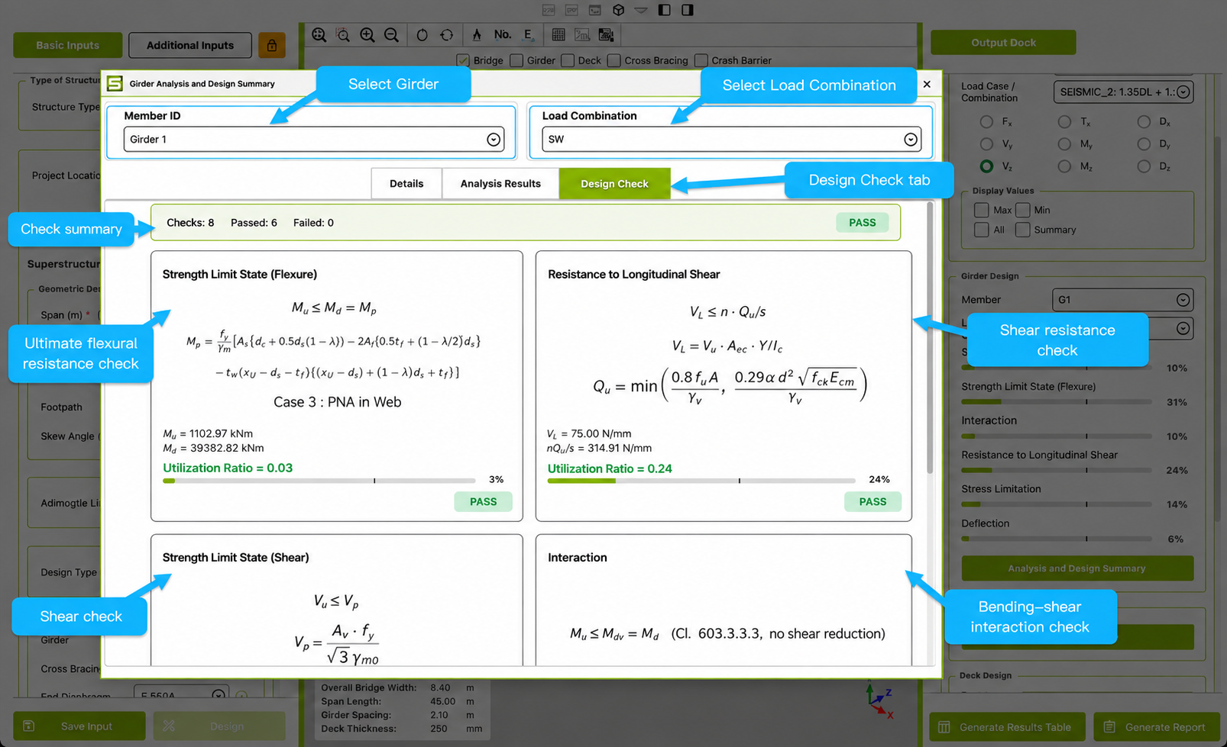Select the Tx radio button
Viewport: 1227px width, 747px height.
(1064, 122)
